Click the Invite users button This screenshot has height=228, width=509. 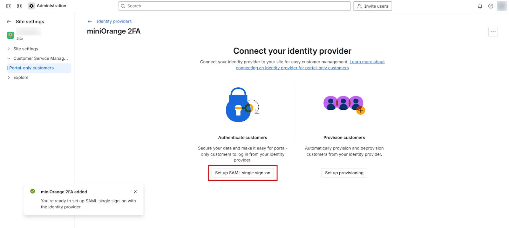click(x=372, y=6)
